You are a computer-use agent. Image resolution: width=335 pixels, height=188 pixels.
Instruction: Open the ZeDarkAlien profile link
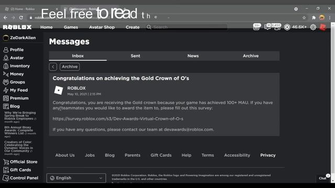19,38
